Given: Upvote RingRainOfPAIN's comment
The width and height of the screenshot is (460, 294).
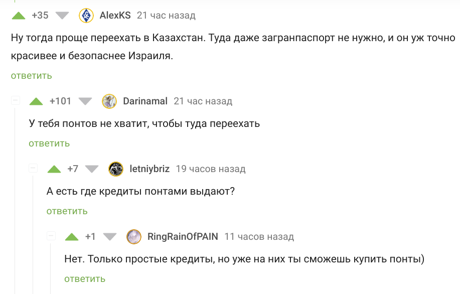Looking at the screenshot, I should tap(72, 237).
